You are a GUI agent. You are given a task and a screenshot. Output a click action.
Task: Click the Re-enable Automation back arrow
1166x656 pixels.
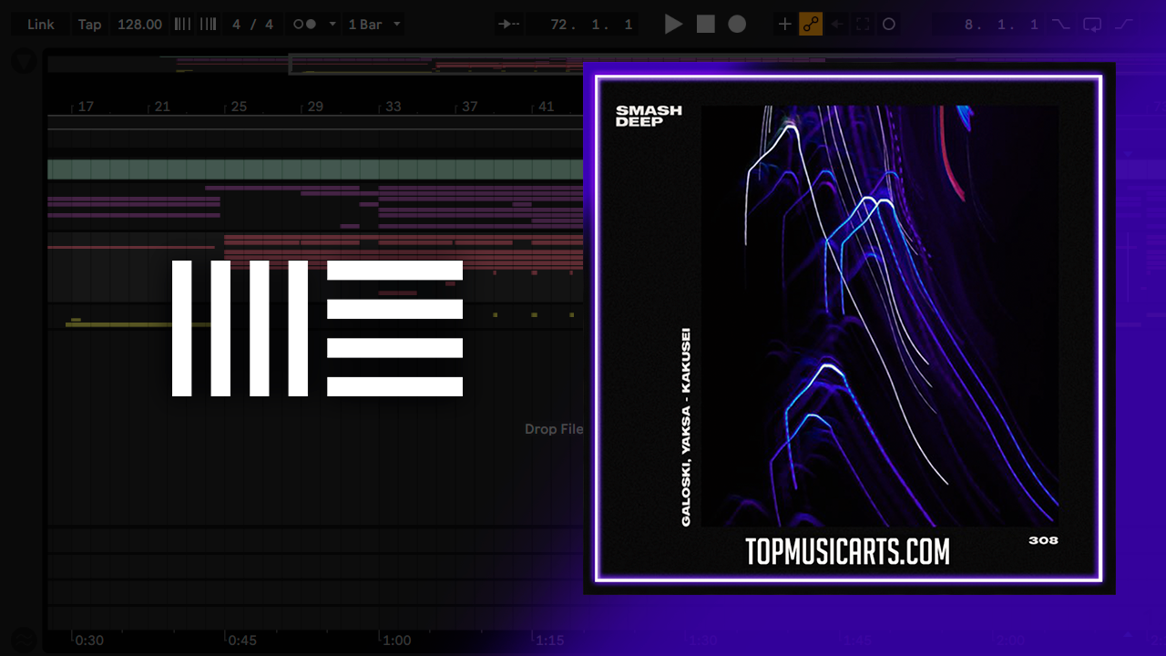click(837, 25)
